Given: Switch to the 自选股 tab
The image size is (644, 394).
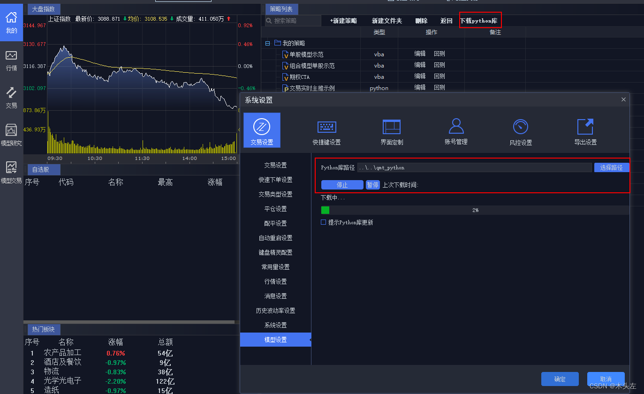Looking at the screenshot, I should pos(43,169).
